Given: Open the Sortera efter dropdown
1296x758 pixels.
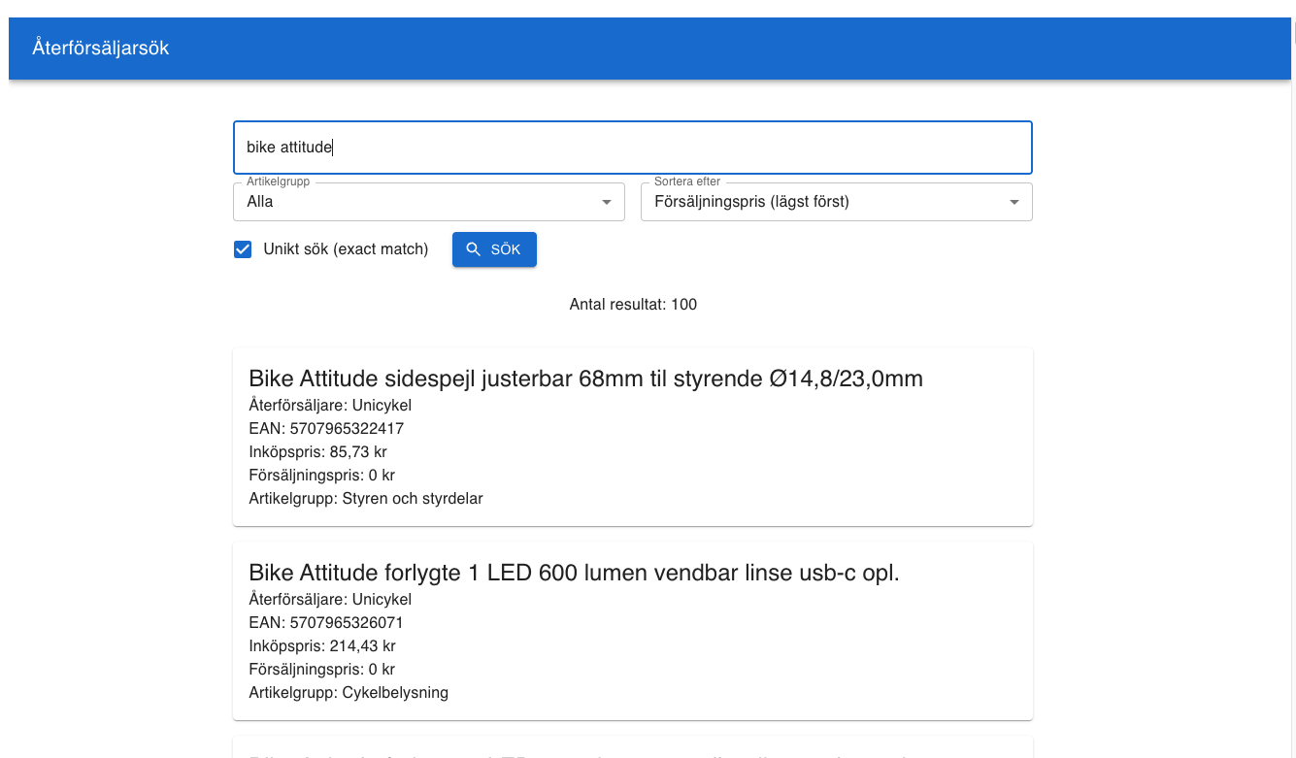Looking at the screenshot, I should click(x=836, y=202).
